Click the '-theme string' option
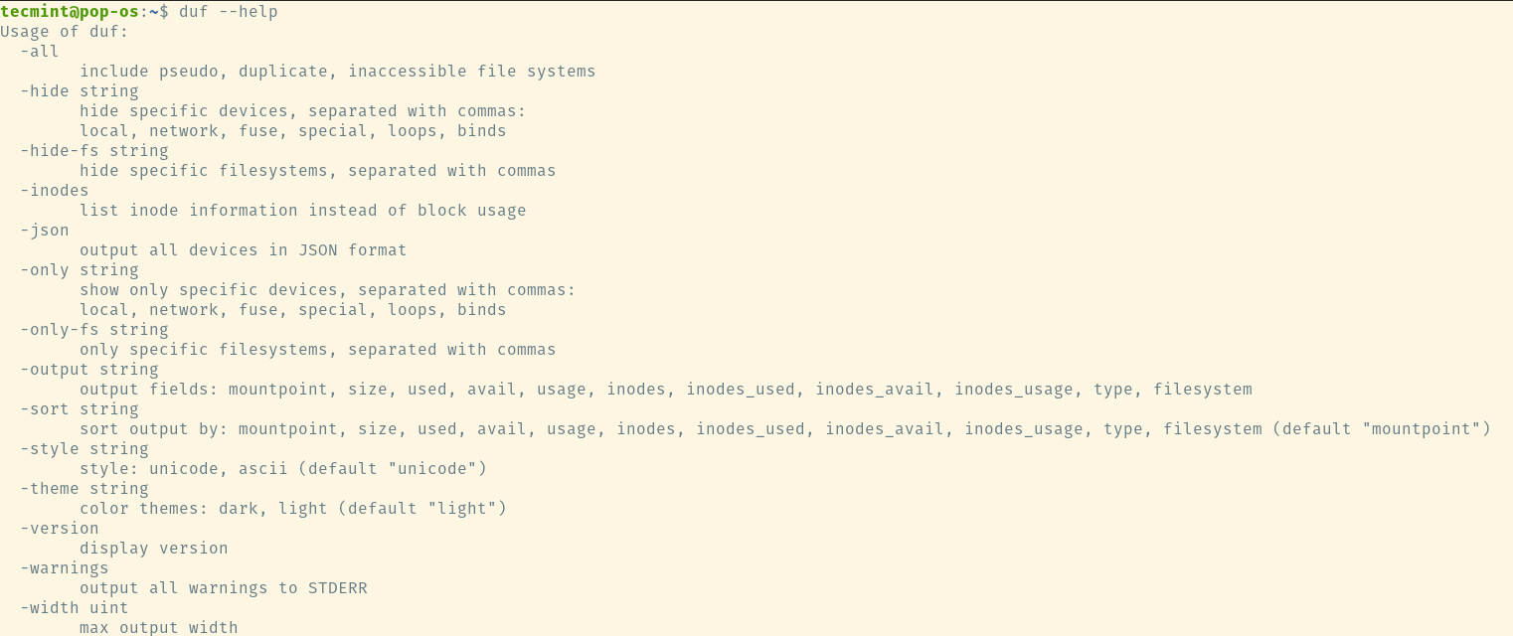The width and height of the screenshot is (1513, 636). coord(84,489)
